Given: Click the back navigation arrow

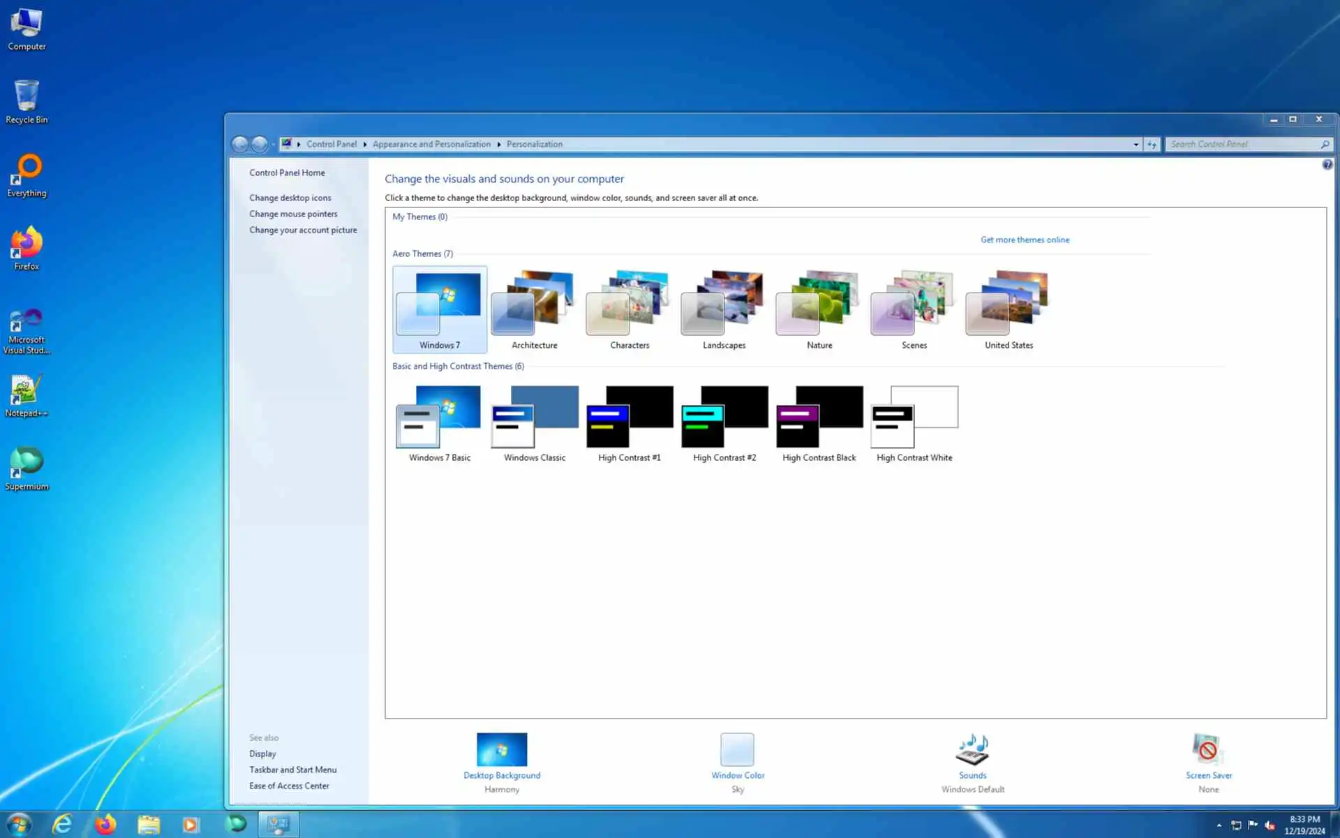Looking at the screenshot, I should pos(240,145).
